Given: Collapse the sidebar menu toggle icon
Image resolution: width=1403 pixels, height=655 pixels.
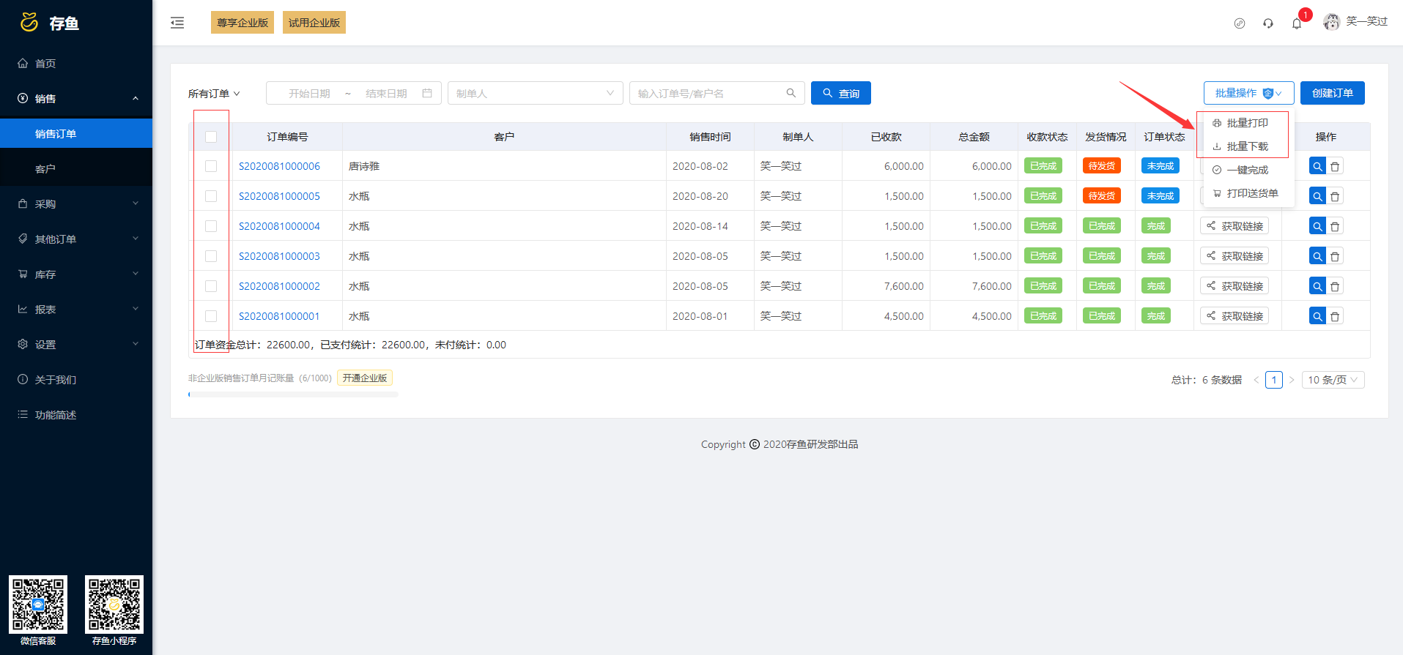Looking at the screenshot, I should (x=177, y=23).
